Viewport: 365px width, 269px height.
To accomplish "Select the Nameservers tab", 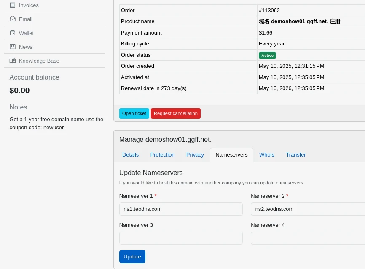I will pyautogui.click(x=231, y=155).
